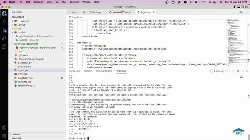250x140 pixels.
Task: Open the DEBUG CONSOLE panel tab
Action: (104, 71)
